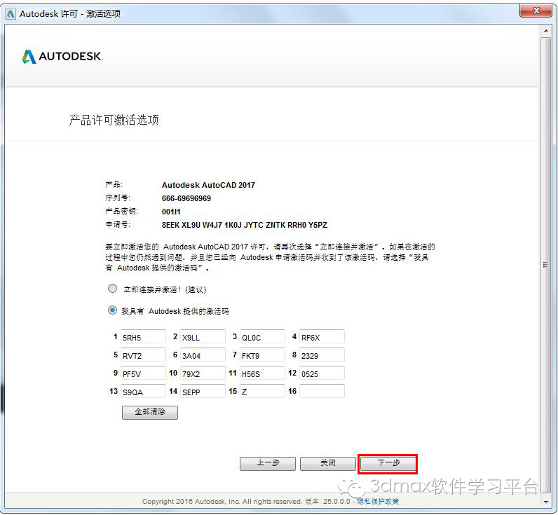Click the vertical scrollbar thumb
Viewport: 558px width, 515px height.
pos(546,265)
